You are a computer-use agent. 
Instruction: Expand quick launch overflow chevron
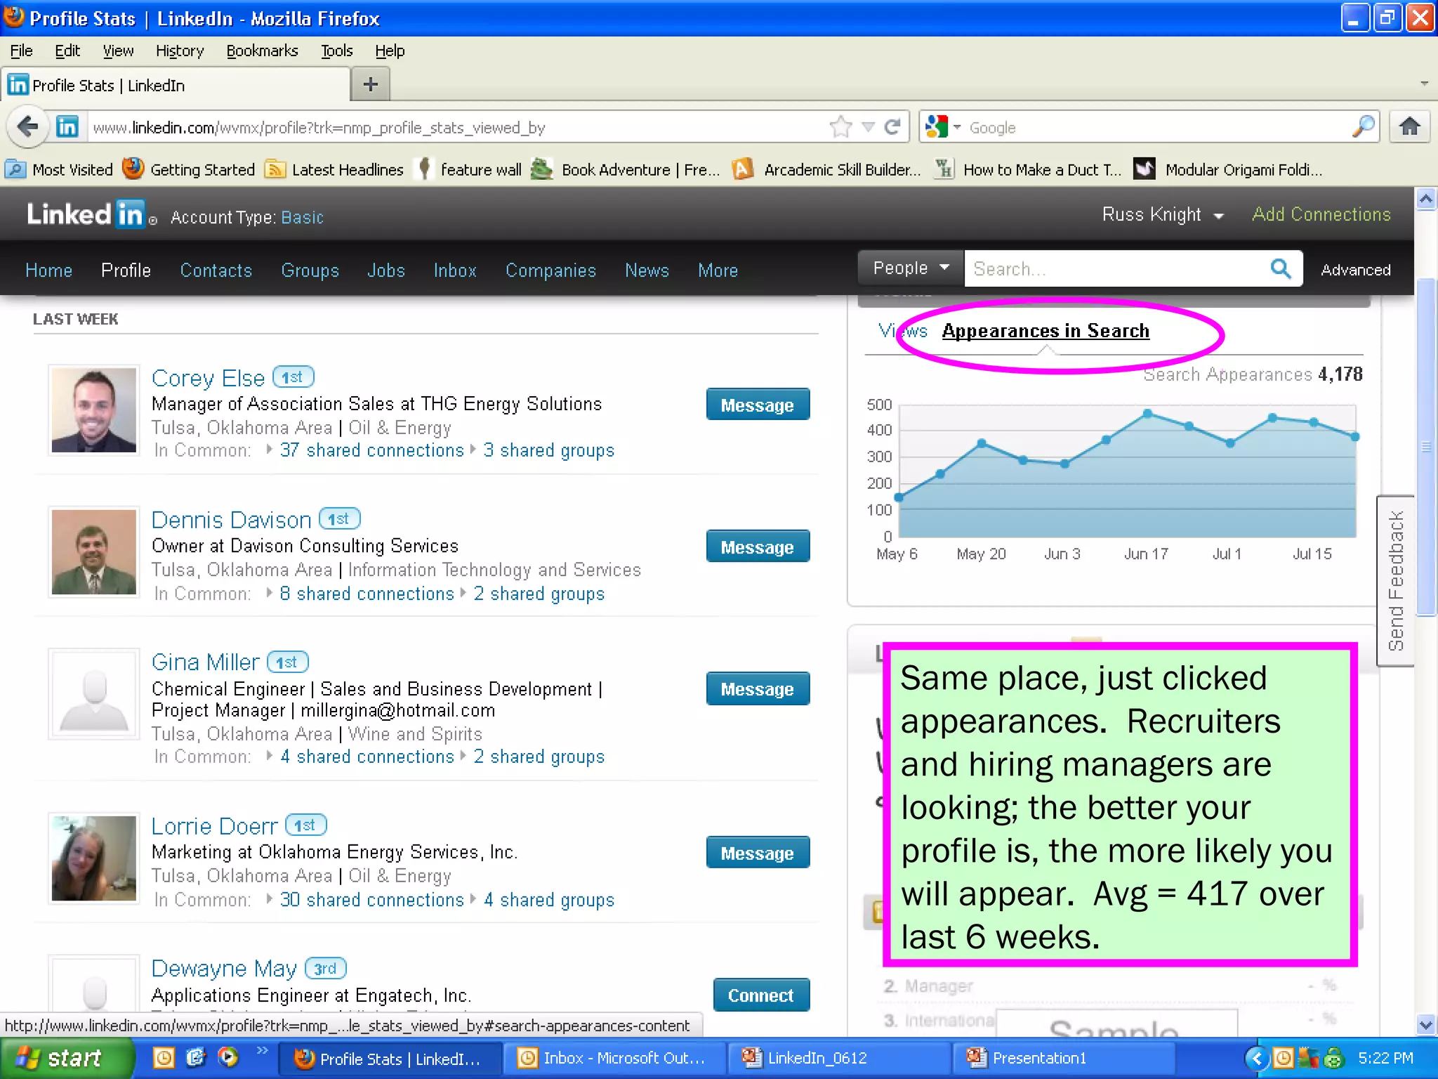[x=263, y=1050]
